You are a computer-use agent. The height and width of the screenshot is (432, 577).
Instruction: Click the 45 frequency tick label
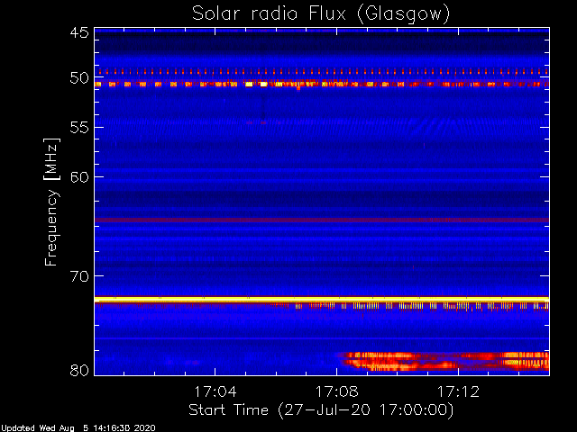pyautogui.click(x=79, y=32)
